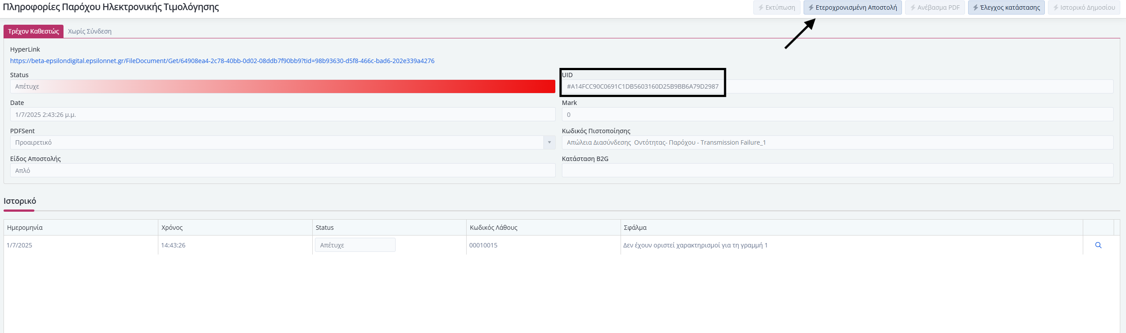Click the Κωδικός Πιστοποίησης field
The image size is (1126, 333).
pyautogui.click(x=838, y=142)
